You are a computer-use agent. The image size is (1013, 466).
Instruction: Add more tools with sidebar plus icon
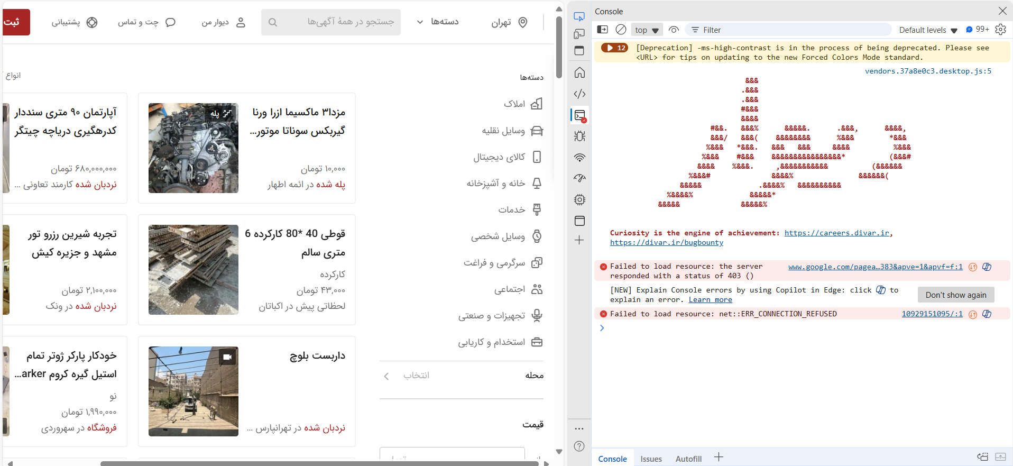[579, 240]
